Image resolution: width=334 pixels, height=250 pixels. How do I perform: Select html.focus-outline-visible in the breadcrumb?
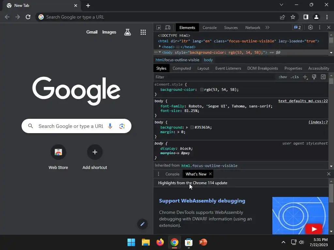coord(177,60)
